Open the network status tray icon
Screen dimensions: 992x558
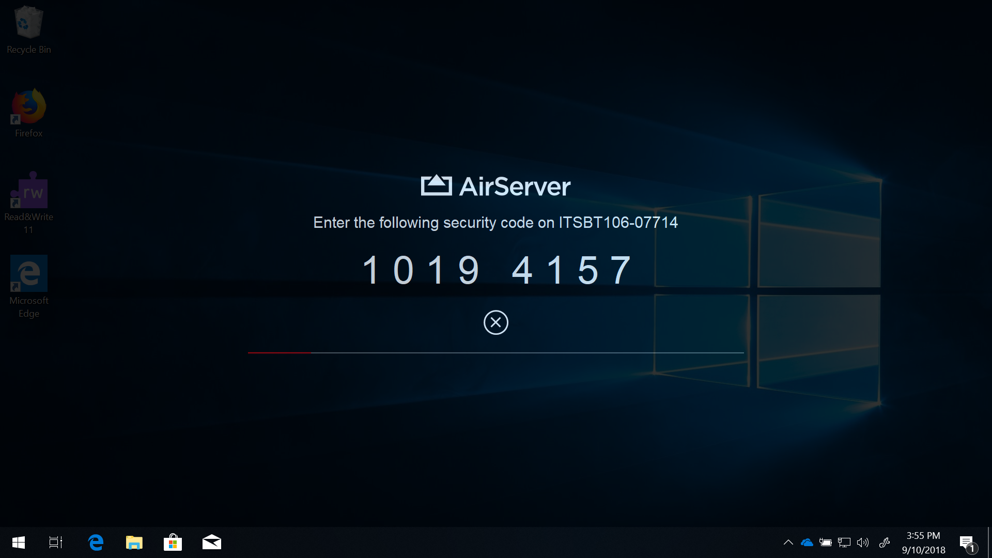[x=844, y=542]
